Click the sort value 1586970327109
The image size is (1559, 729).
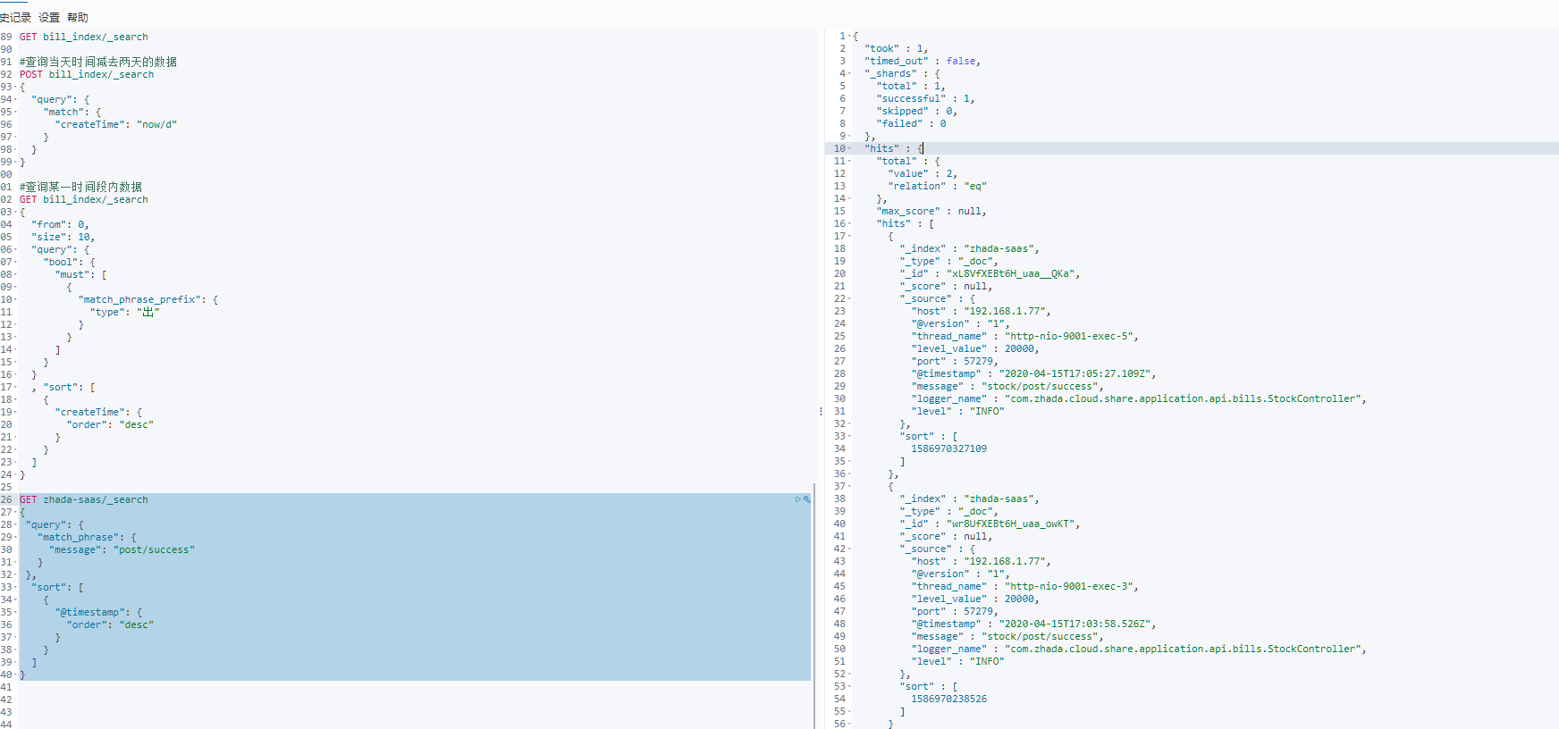949,448
